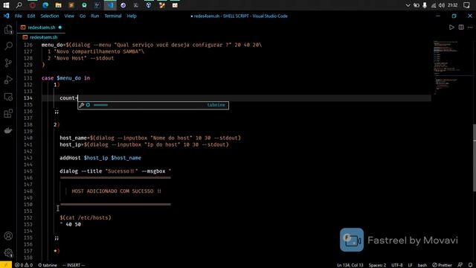Open the Remote Explorer view
Viewport: 476px width, 268px height.
tap(8, 97)
